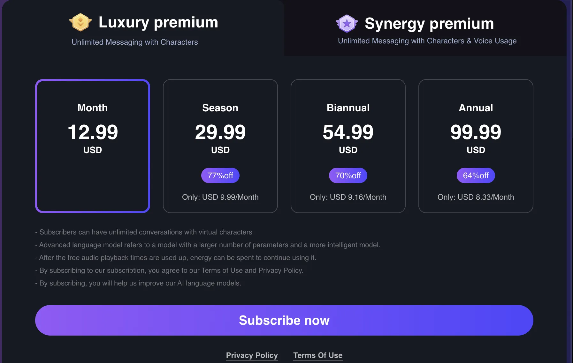Switch to the Luxury premium tab

(142, 29)
